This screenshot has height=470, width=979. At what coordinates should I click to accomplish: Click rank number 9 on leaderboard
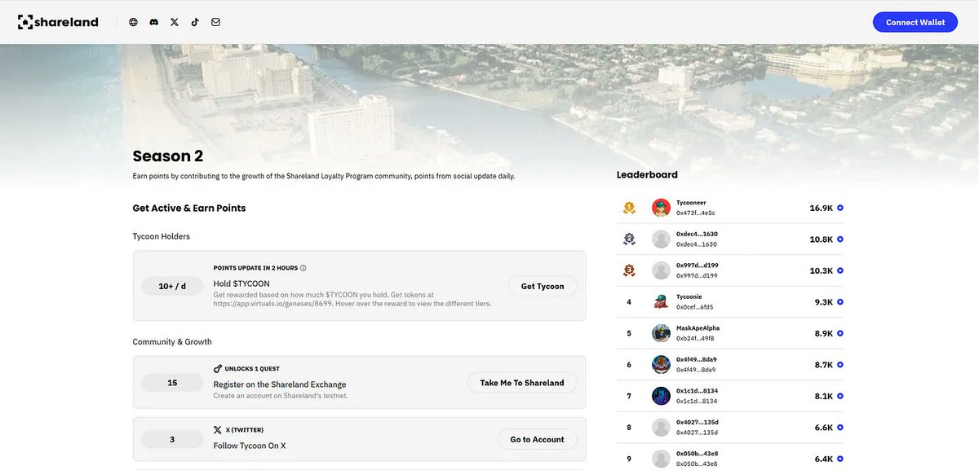(629, 459)
